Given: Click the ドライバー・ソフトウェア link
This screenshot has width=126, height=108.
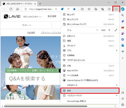Looking at the screenshot, I should [x=51, y=33].
